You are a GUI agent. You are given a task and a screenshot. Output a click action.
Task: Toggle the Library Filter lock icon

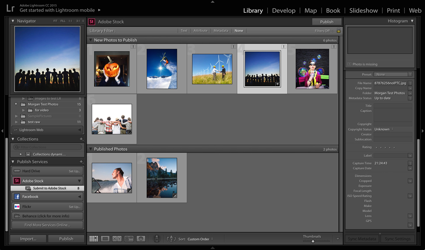tap(338, 31)
